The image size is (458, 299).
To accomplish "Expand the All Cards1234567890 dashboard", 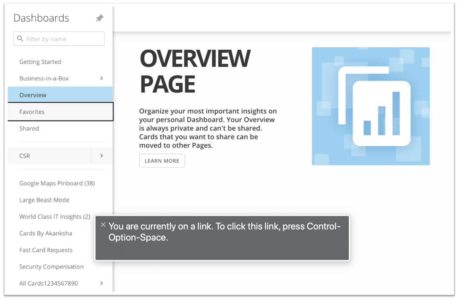I will (x=102, y=283).
